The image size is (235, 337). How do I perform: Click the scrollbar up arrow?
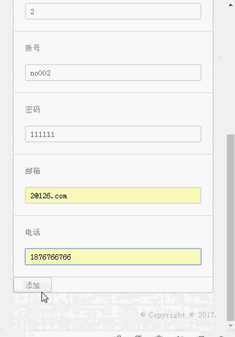230,5
